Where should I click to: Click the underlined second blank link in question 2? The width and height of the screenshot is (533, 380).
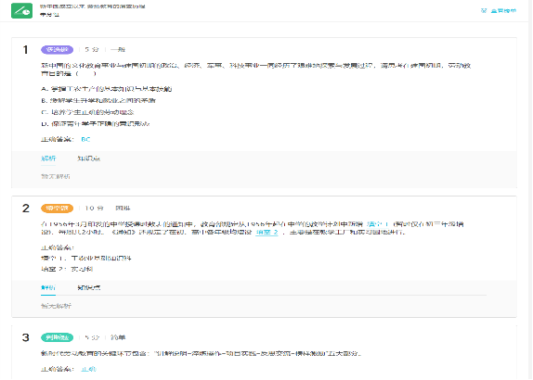[x=267, y=232]
